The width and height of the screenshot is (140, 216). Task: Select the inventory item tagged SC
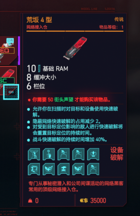(x=8, y=80)
